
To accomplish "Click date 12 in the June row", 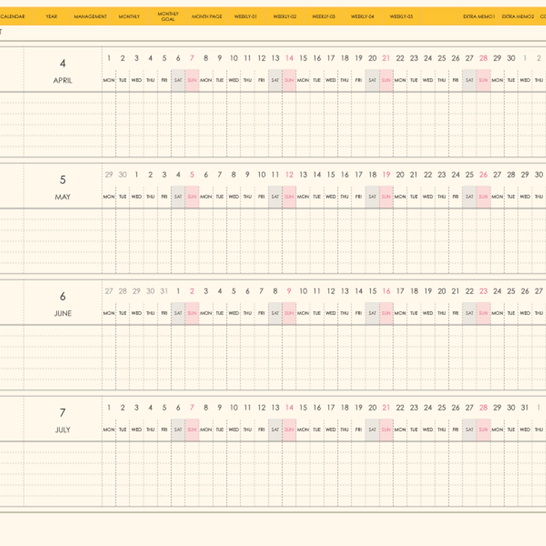I will [331, 291].
